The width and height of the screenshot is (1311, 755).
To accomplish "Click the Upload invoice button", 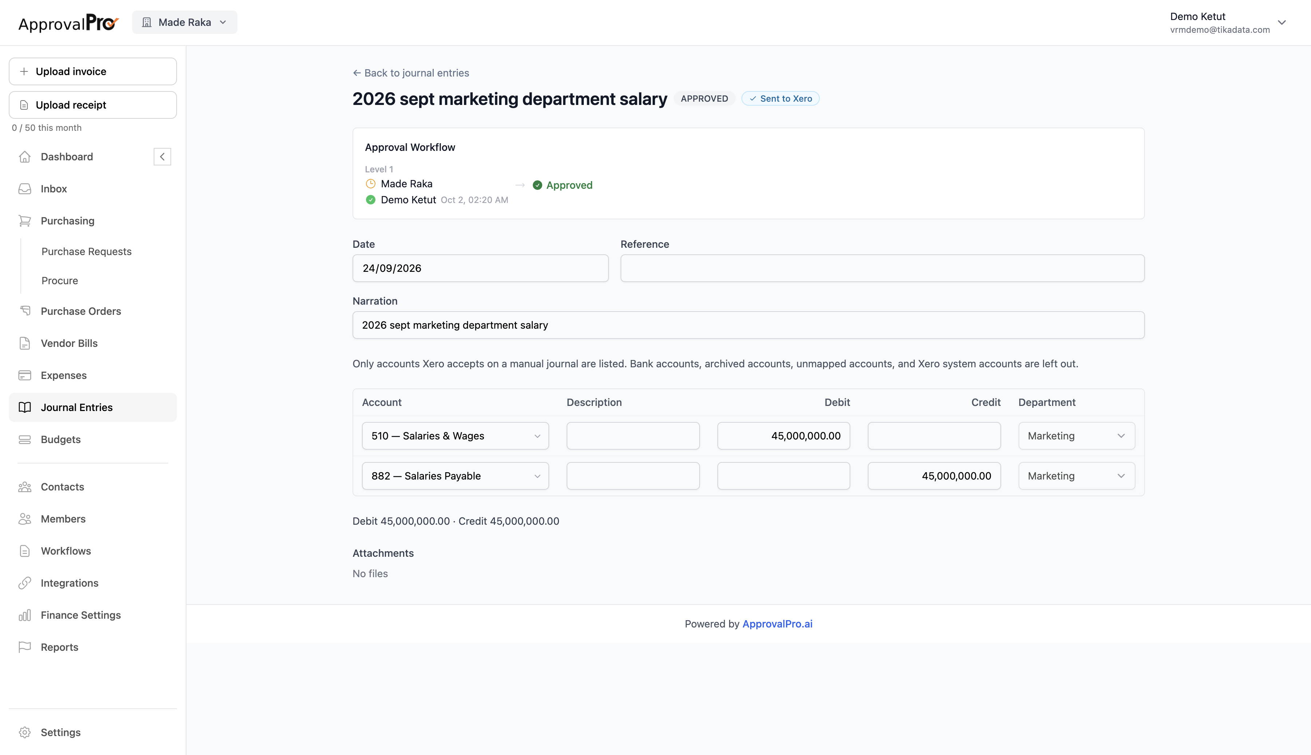I will (x=93, y=71).
